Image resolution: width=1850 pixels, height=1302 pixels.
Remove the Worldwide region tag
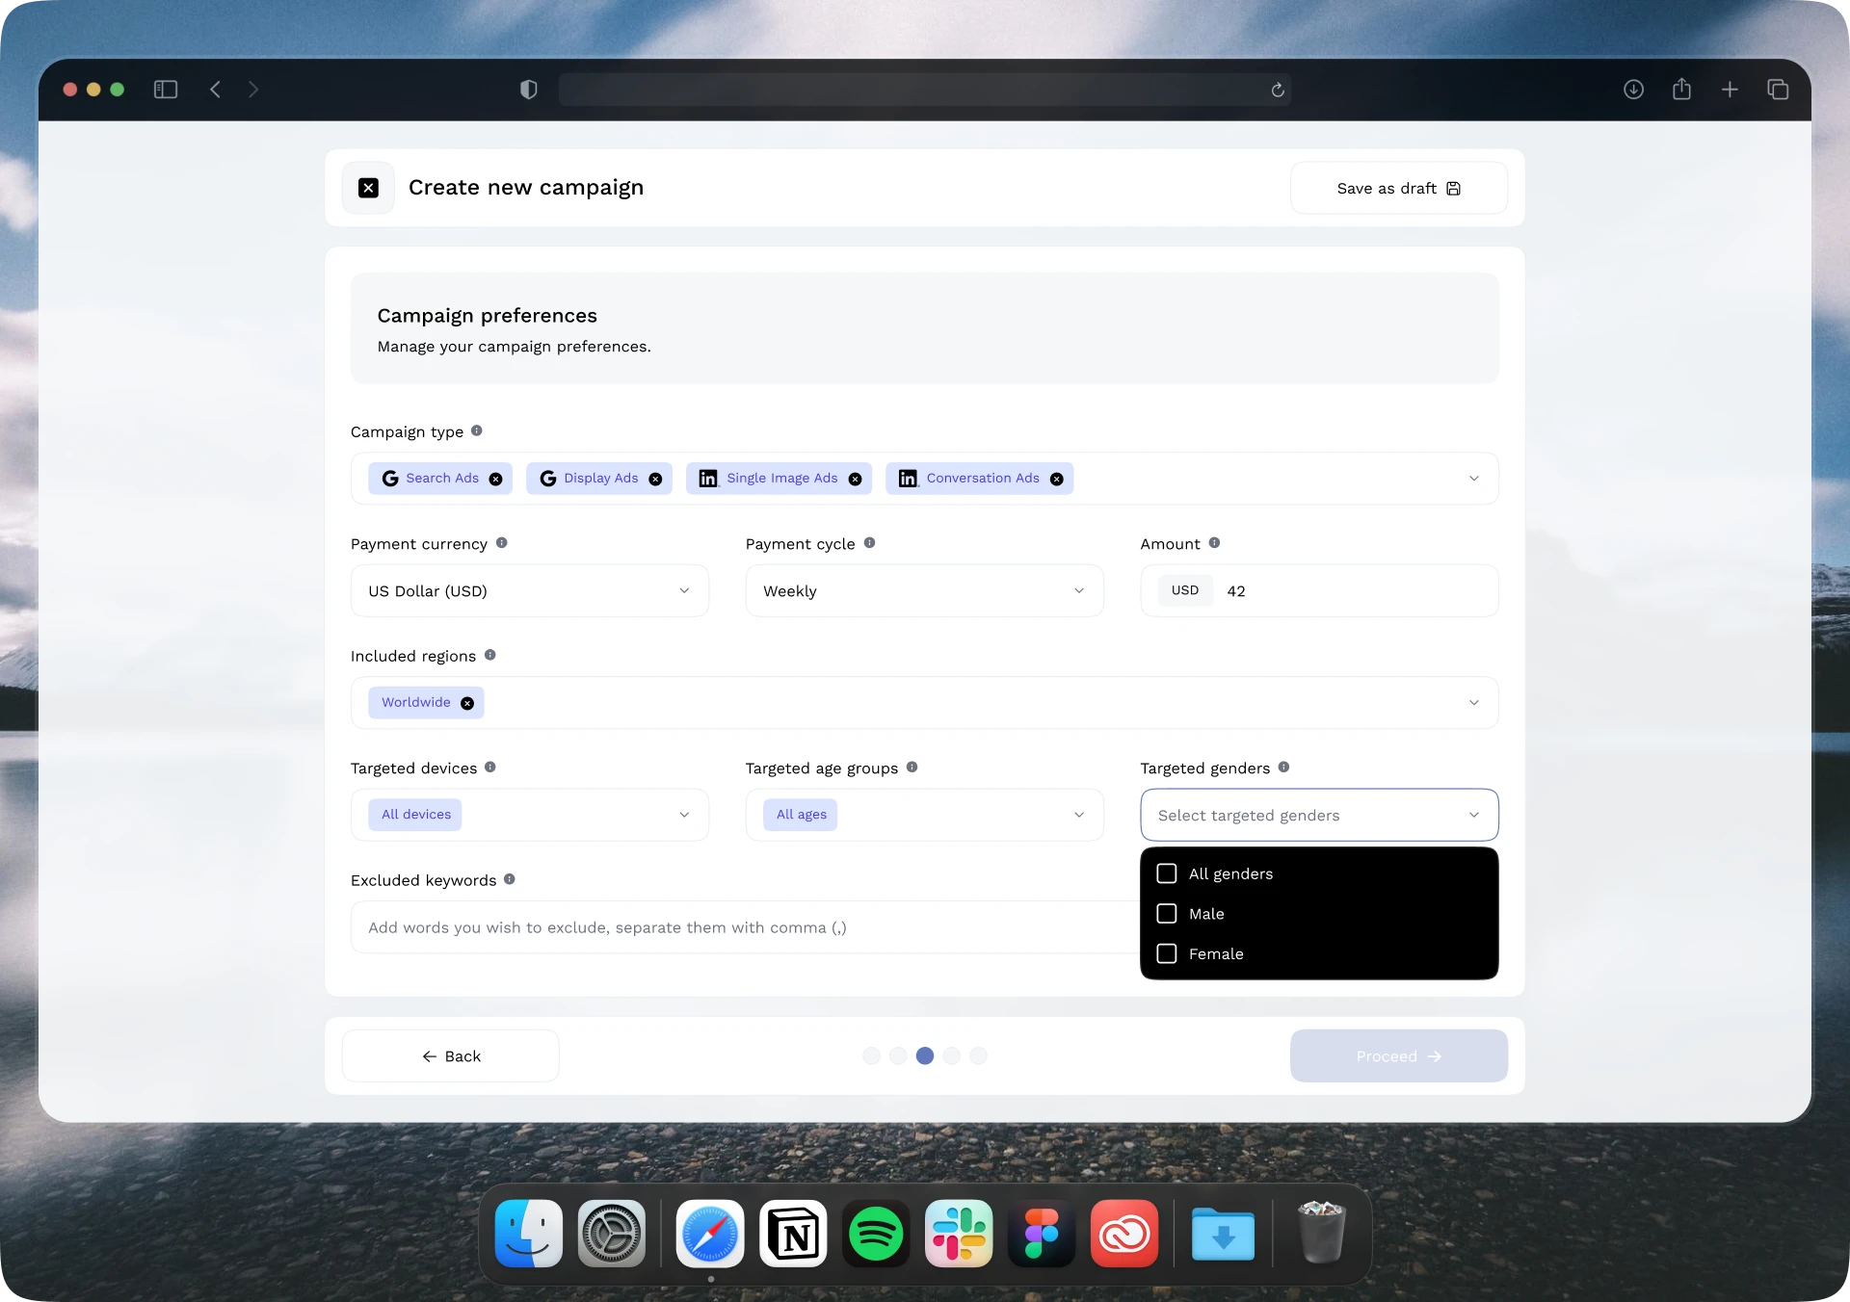point(467,703)
